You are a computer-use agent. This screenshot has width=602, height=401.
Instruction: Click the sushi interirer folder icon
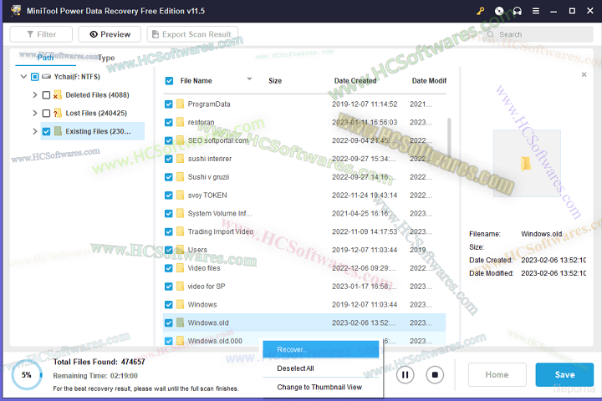[x=180, y=159]
